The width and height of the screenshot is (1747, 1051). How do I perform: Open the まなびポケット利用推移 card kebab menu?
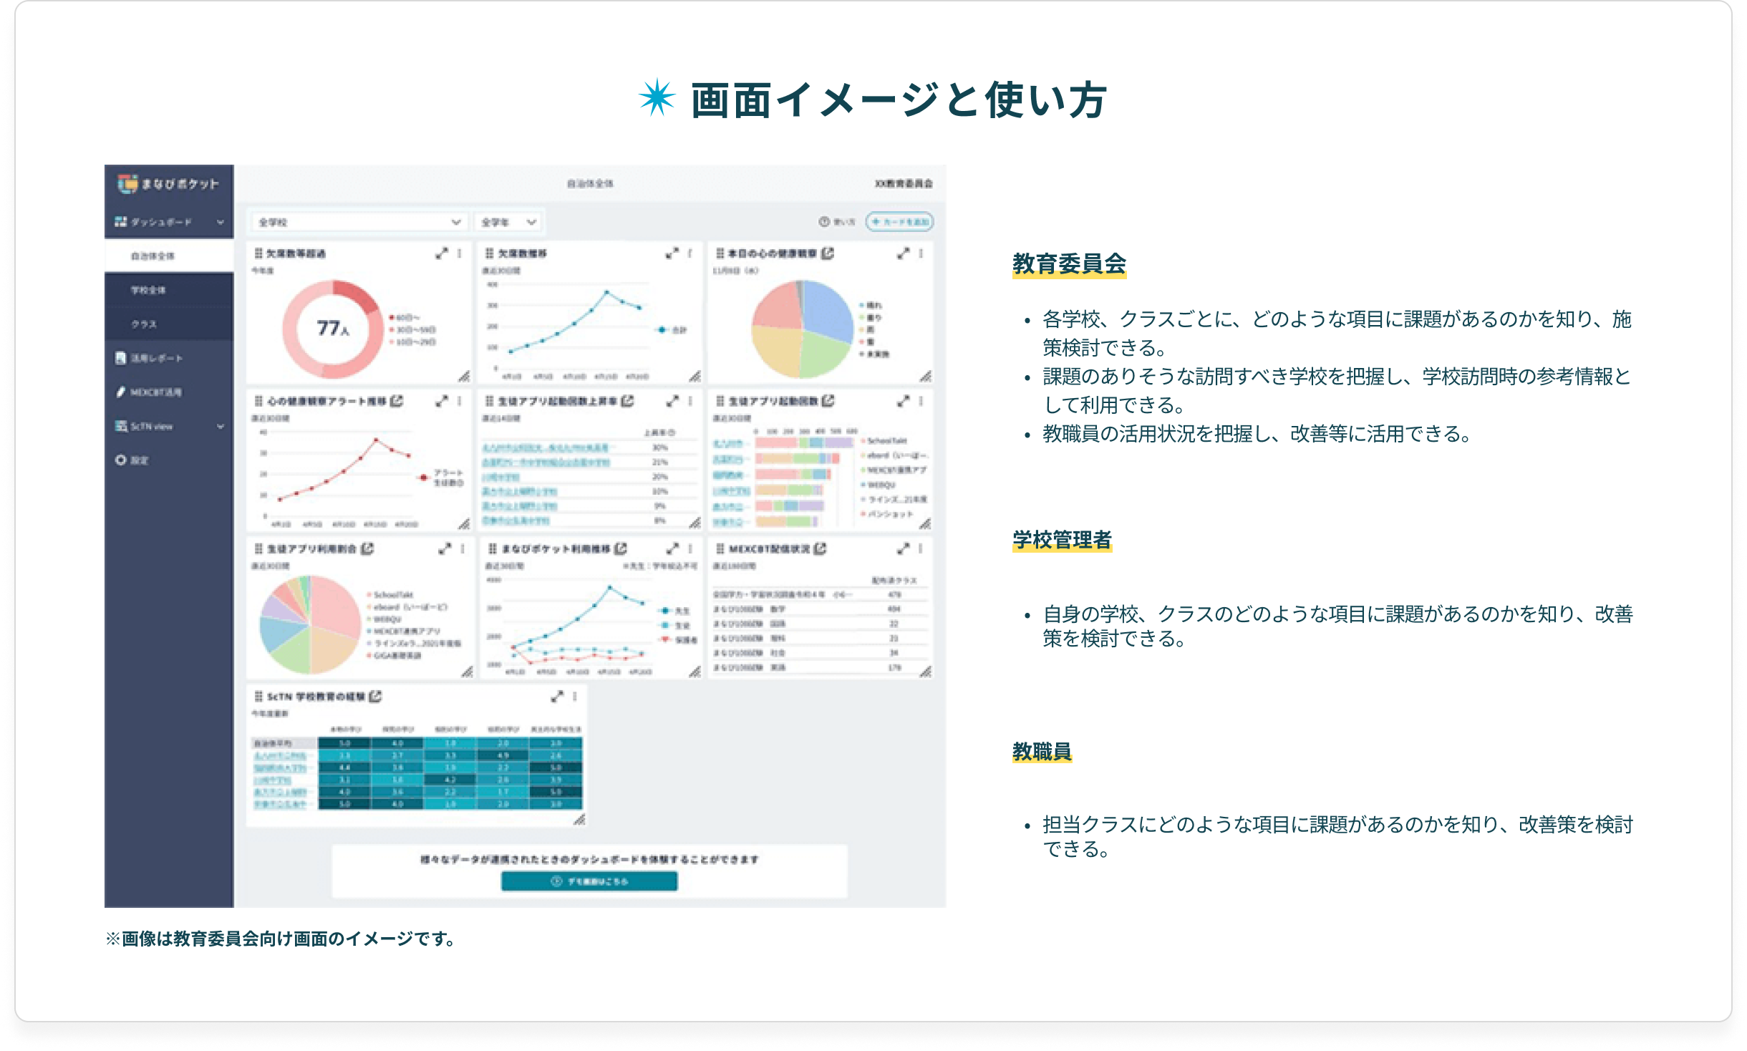[x=690, y=548]
